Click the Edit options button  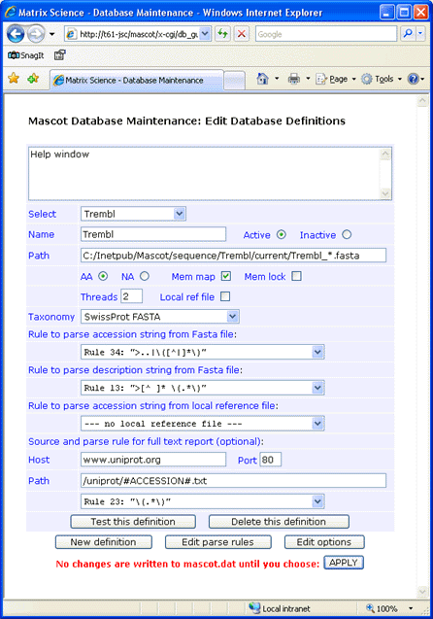pos(324,542)
